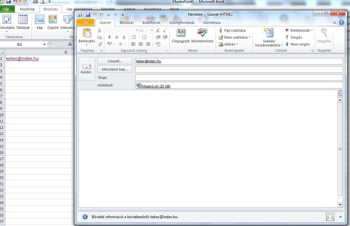The width and height of the screenshot is (350, 226).
Task: Click undo in message quick access toolbar
Action: coord(95,15)
